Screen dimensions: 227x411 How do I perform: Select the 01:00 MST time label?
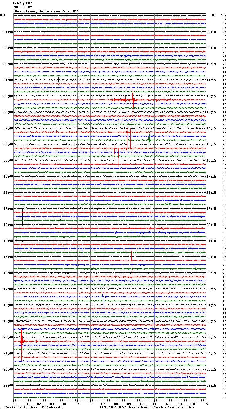pos(8,32)
